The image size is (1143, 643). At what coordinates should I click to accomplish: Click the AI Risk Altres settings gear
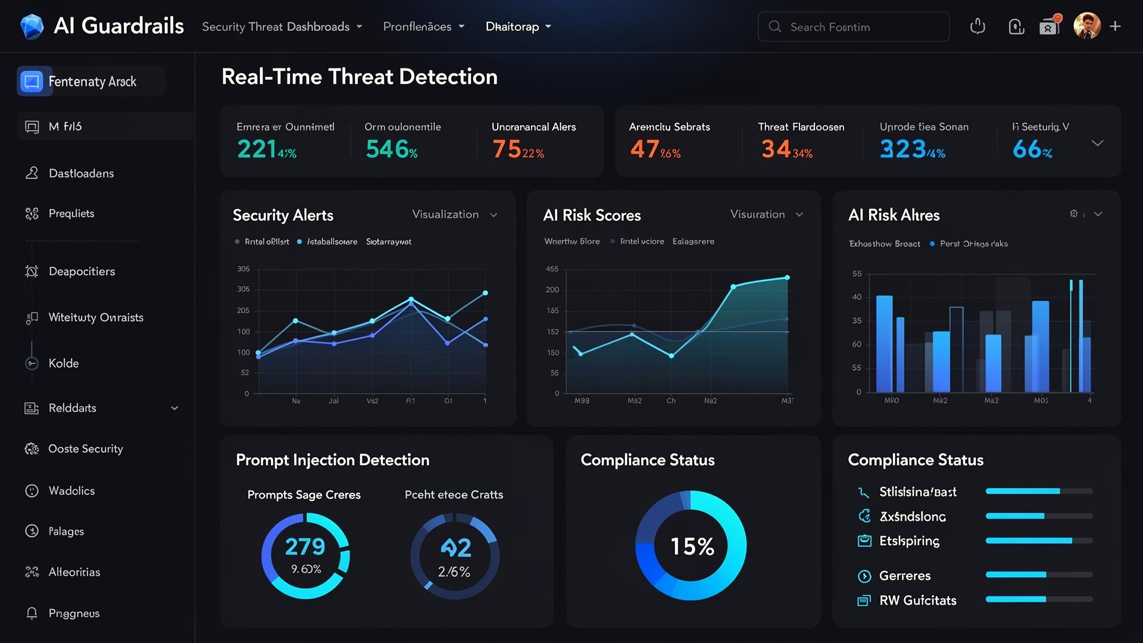1073,214
